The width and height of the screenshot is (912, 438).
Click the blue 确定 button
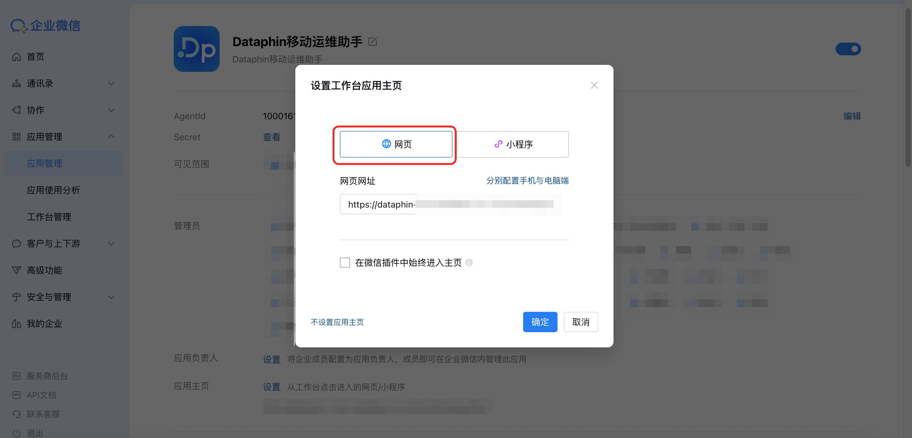[540, 322]
